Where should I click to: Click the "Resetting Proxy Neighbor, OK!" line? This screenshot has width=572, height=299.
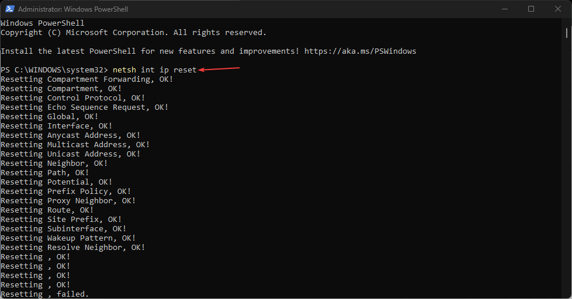coord(68,201)
